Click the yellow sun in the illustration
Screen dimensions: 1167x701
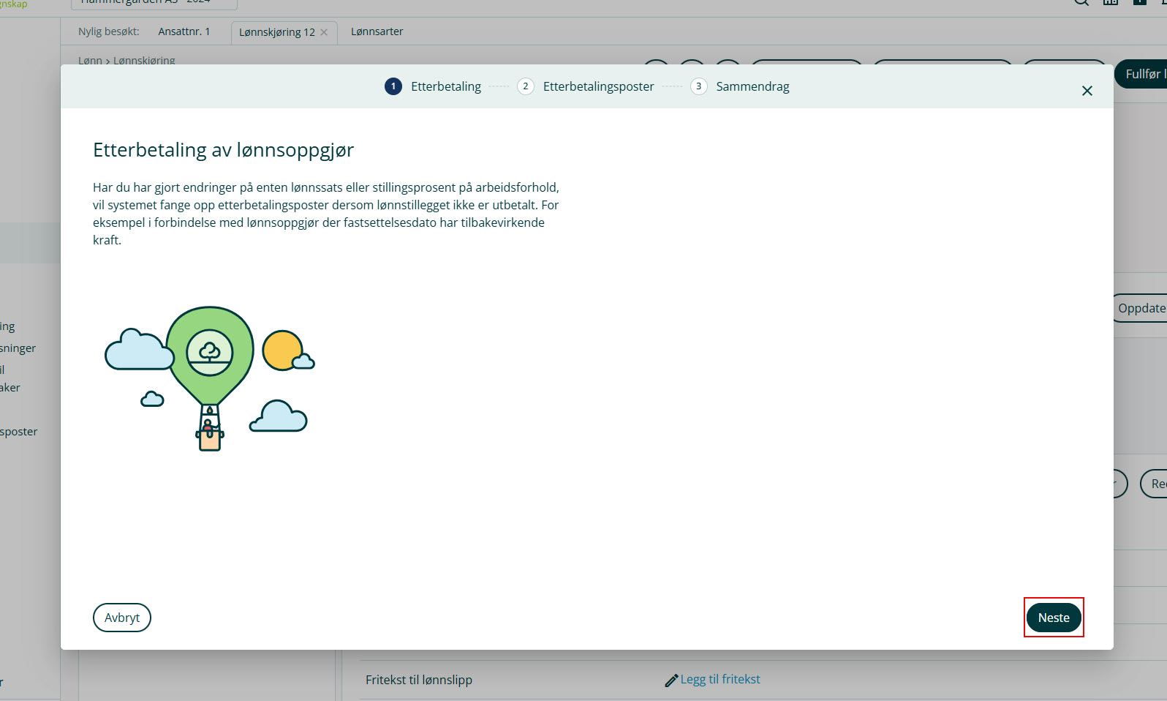[282, 350]
